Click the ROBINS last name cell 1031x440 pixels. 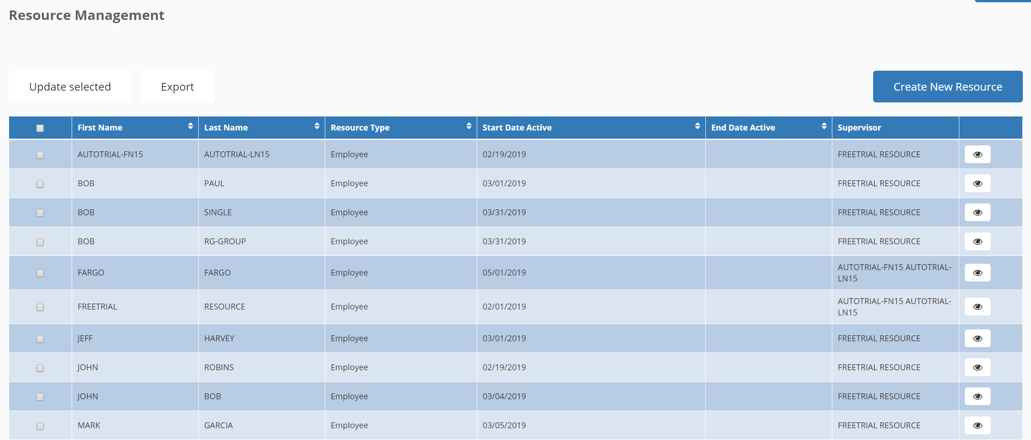click(x=262, y=367)
